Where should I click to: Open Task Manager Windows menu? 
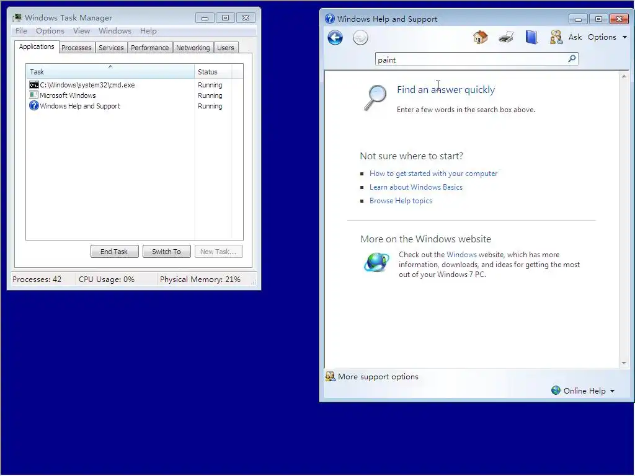[115, 31]
